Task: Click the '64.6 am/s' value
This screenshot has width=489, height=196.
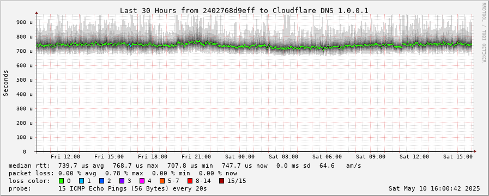Action: 340,166
